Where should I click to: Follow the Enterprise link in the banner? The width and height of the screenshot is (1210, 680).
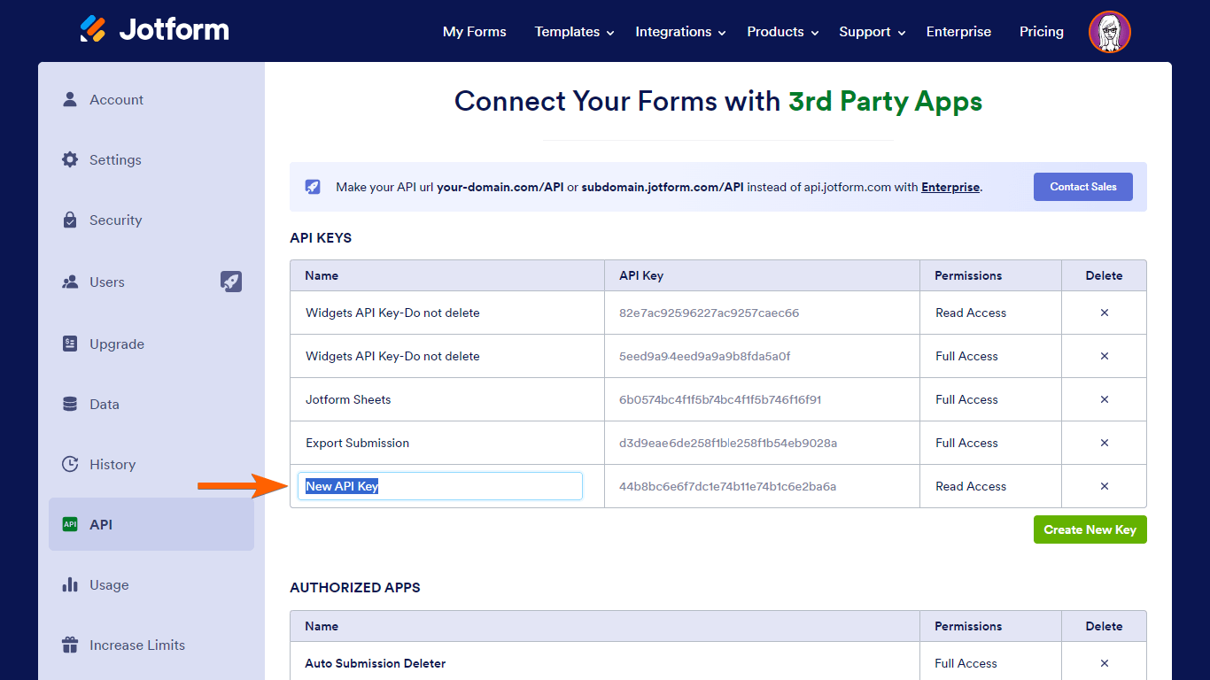click(x=950, y=187)
